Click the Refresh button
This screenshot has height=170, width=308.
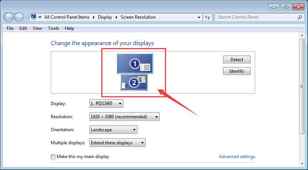click(207, 17)
